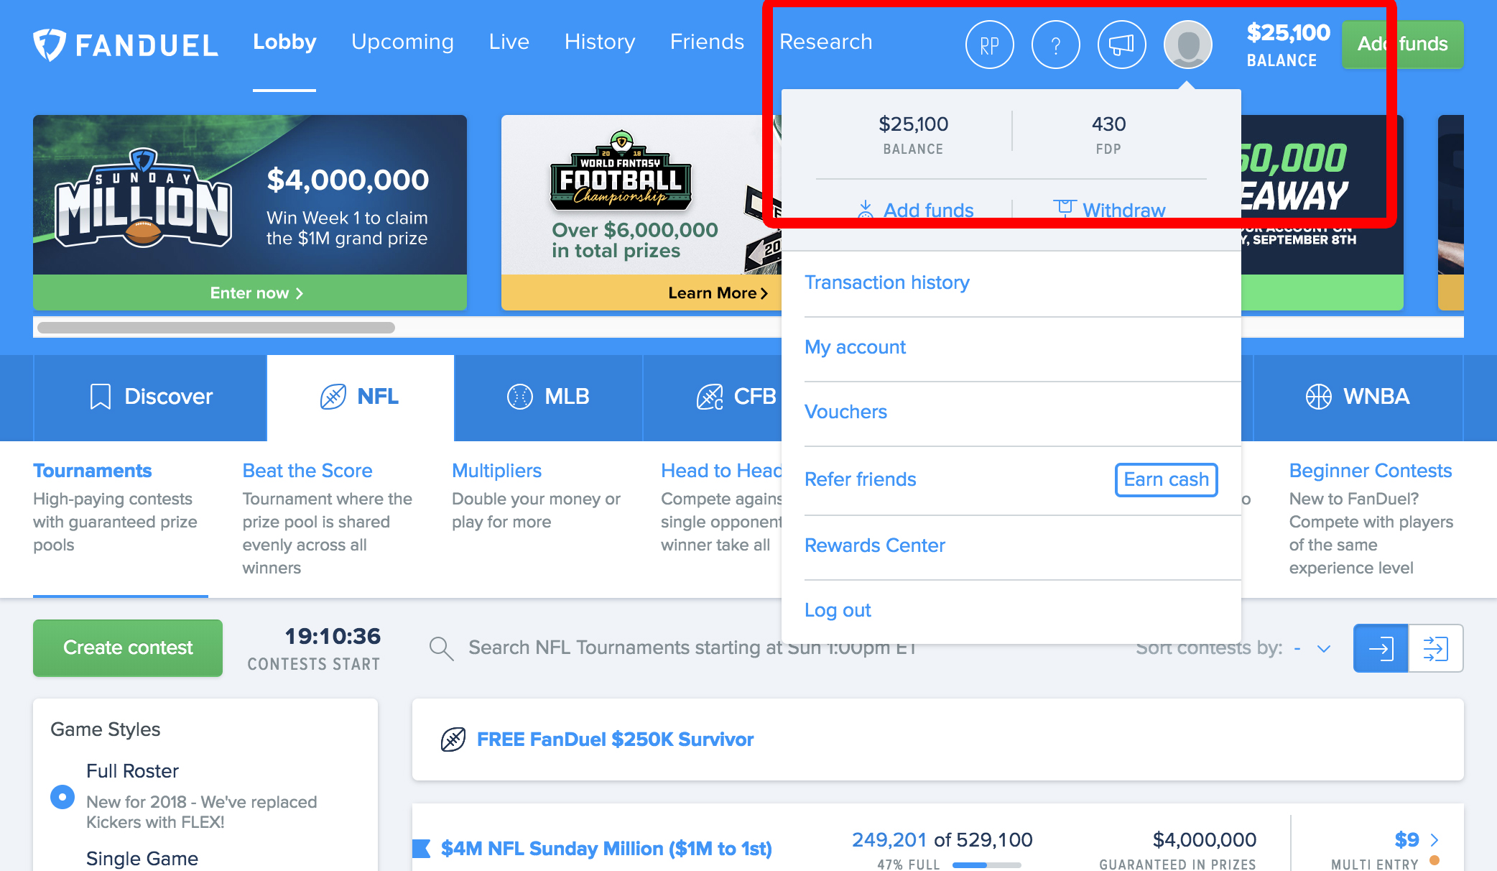Click the Withdraw link in menu
1497x871 pixels.
pos(1123,211)
